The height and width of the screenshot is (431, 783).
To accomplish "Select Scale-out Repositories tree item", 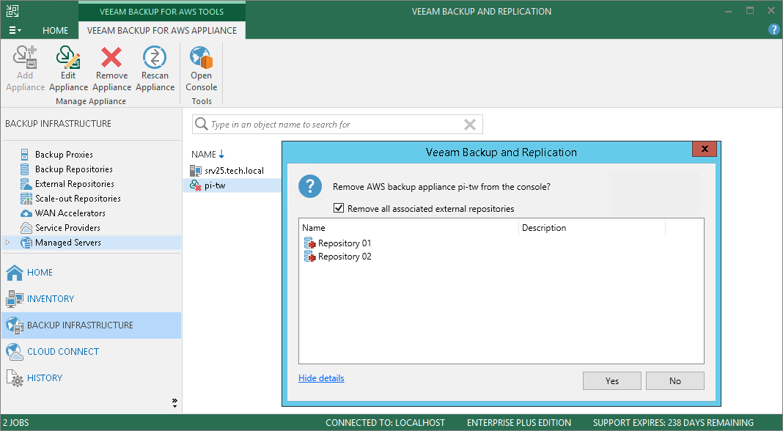I will point(78,198).
